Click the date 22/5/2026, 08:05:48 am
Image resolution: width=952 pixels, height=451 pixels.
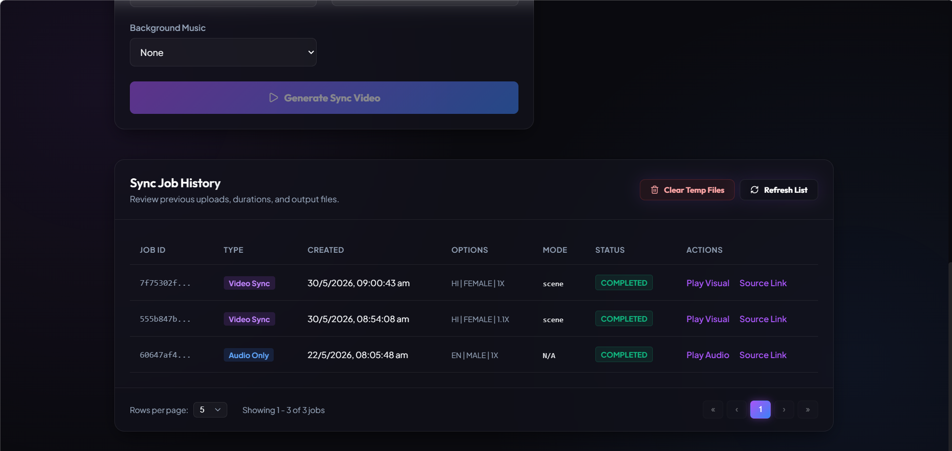point(358,355)
